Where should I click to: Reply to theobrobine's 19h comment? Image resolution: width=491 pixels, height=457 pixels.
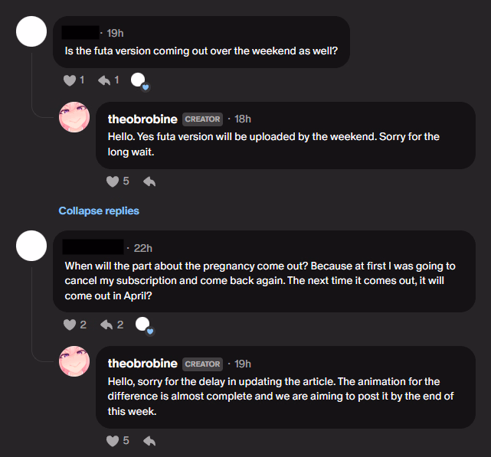click(x=149, y=441)
